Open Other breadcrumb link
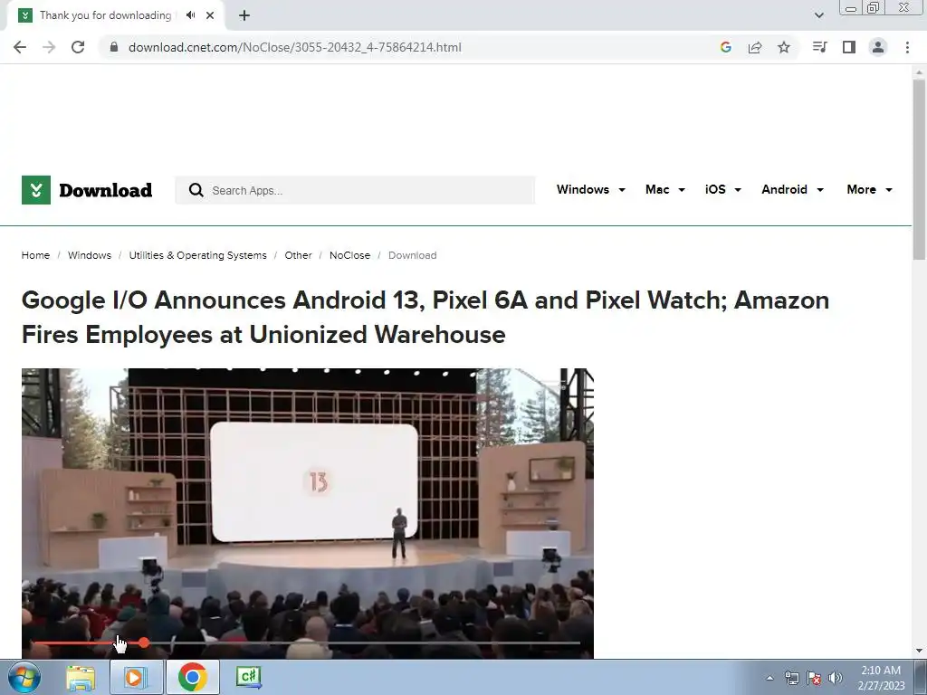Viewport: 927px width, 695px height. point(298,255)
